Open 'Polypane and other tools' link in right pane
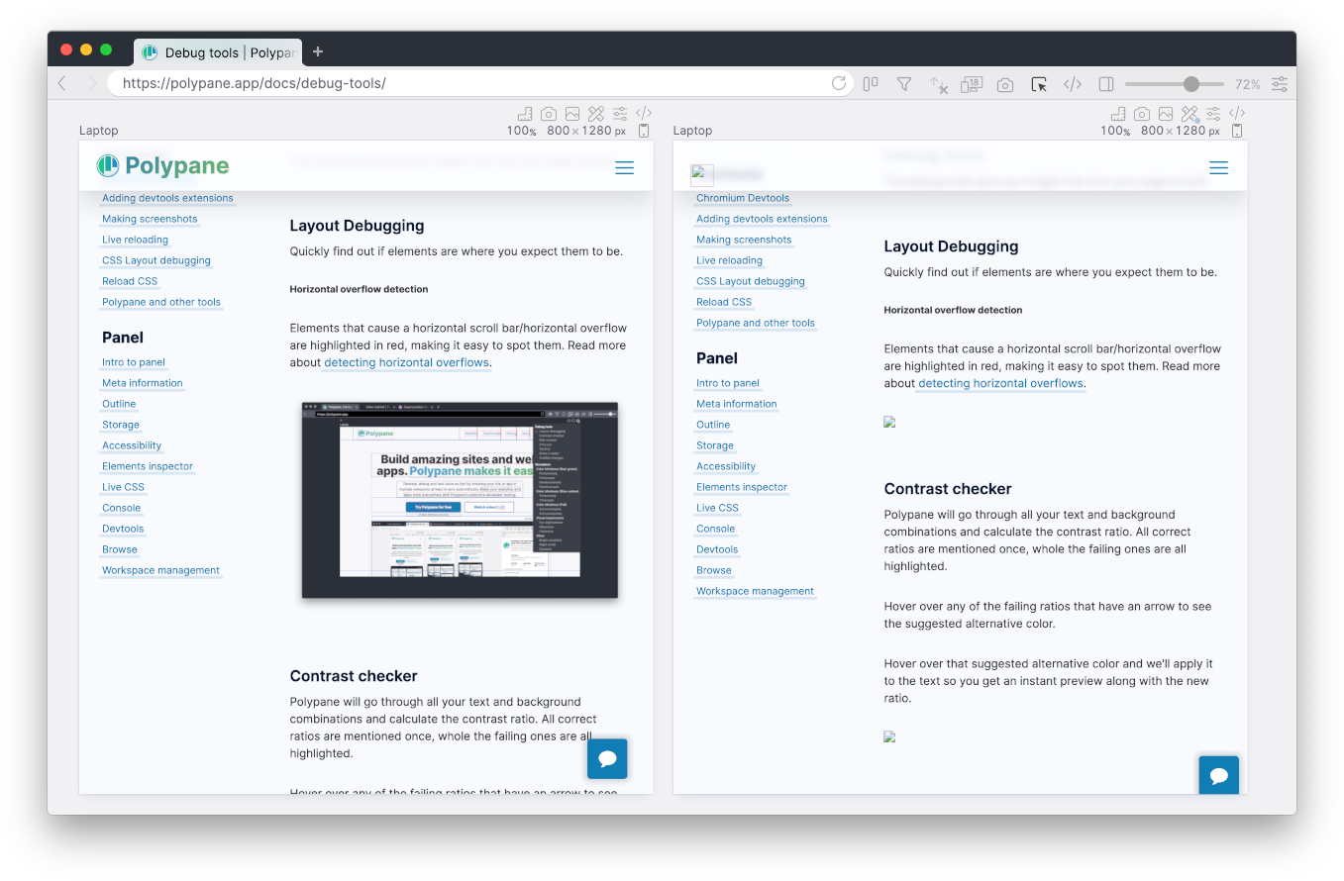Screen dimensions: 1344x881 [x=756, y=323]
